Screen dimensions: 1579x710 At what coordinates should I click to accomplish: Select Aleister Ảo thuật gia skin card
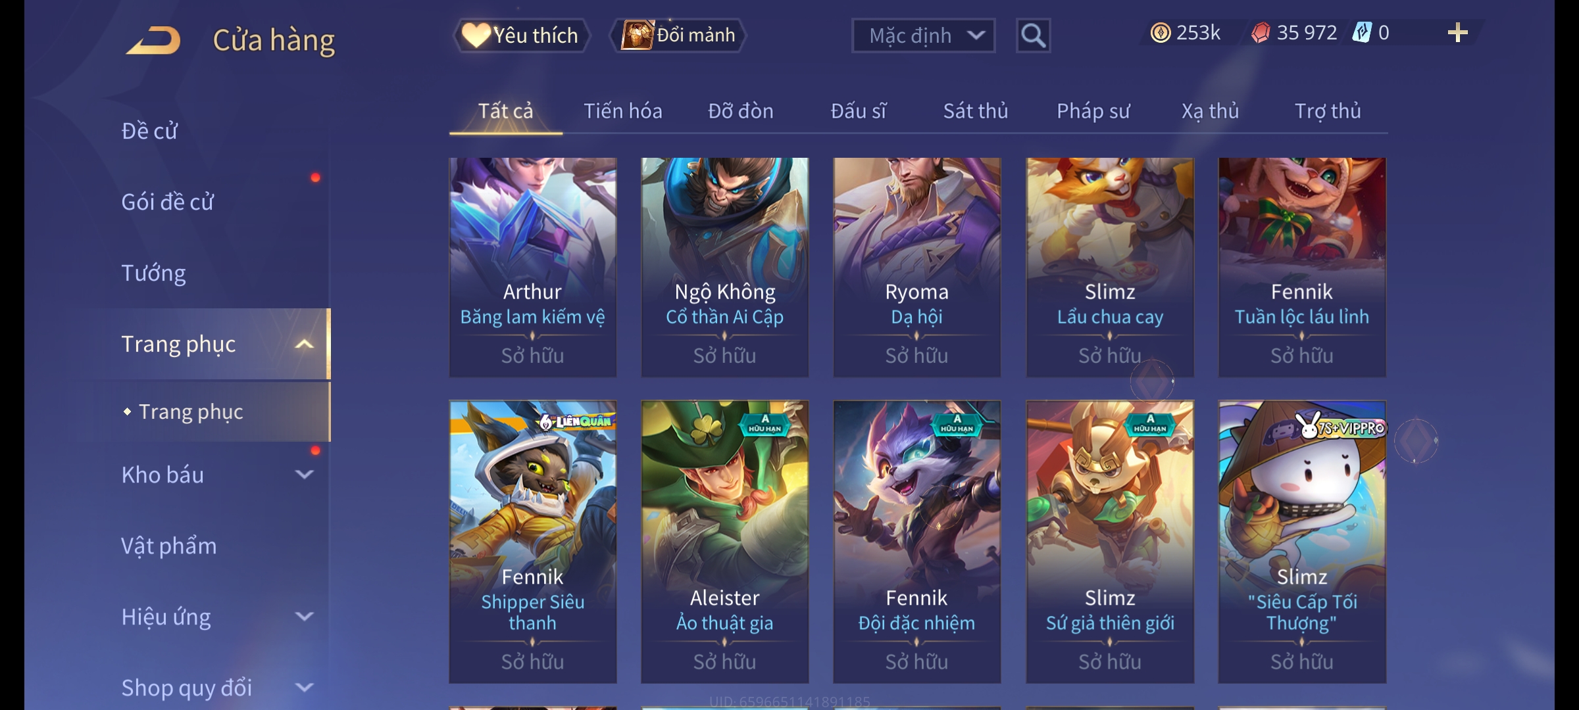725,542
